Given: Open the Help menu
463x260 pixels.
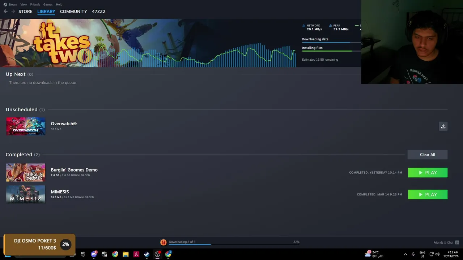Looking at the screenshot, I should pyautogui.click(x=59, y=4).
